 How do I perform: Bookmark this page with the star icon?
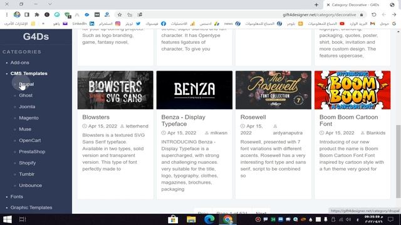[x=120, y=15]
